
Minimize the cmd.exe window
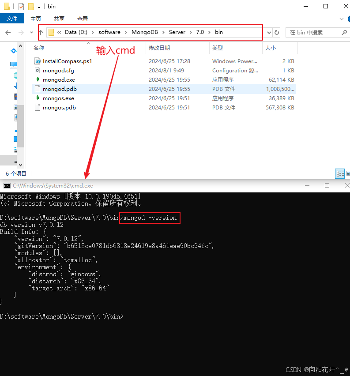point(307,186)
